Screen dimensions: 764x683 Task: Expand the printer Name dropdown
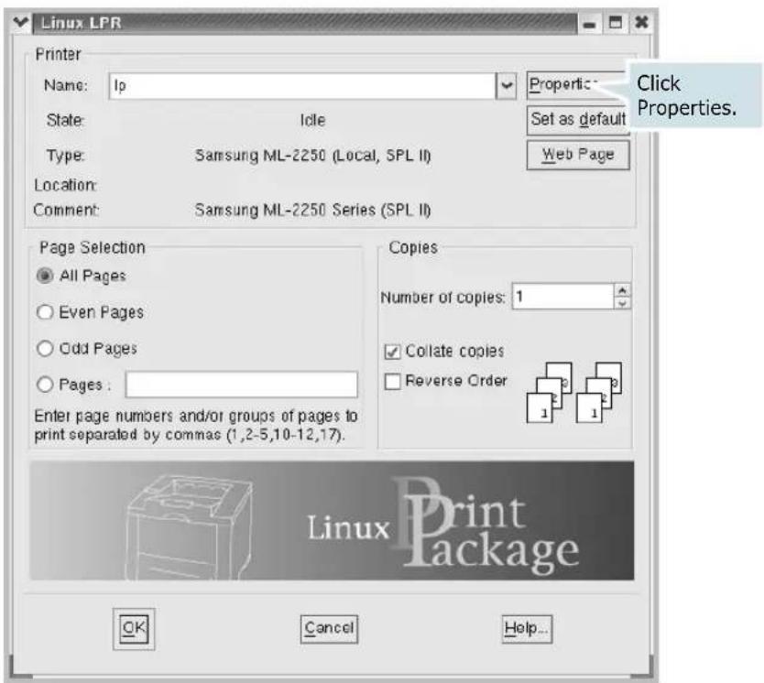pos(507,86)
